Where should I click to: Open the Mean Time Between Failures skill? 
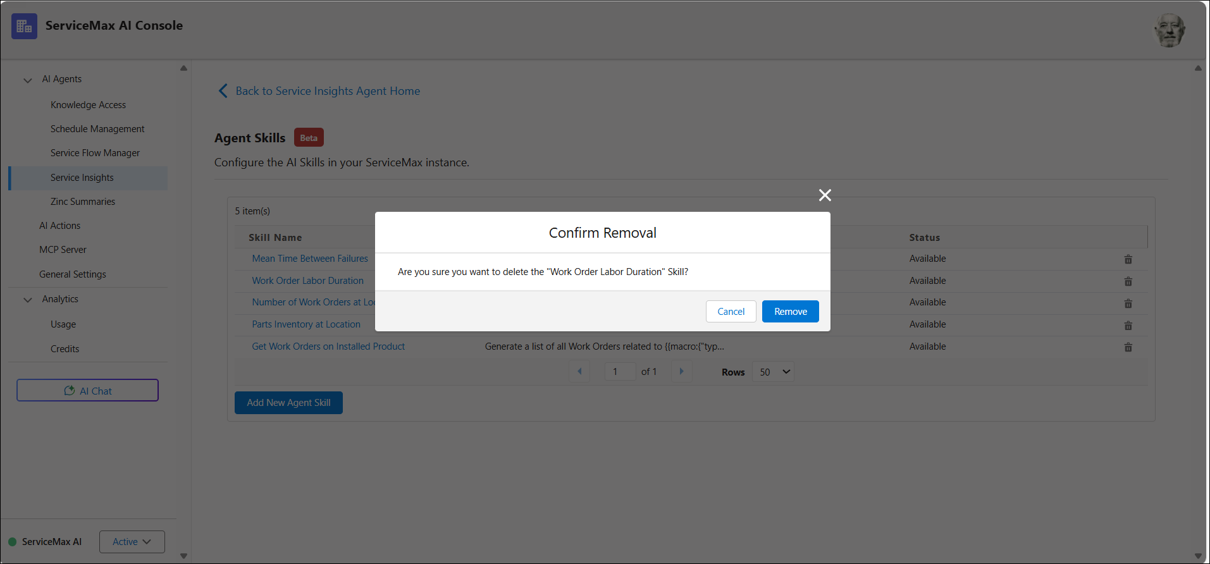pyautogui.click(x=310, y=259)
